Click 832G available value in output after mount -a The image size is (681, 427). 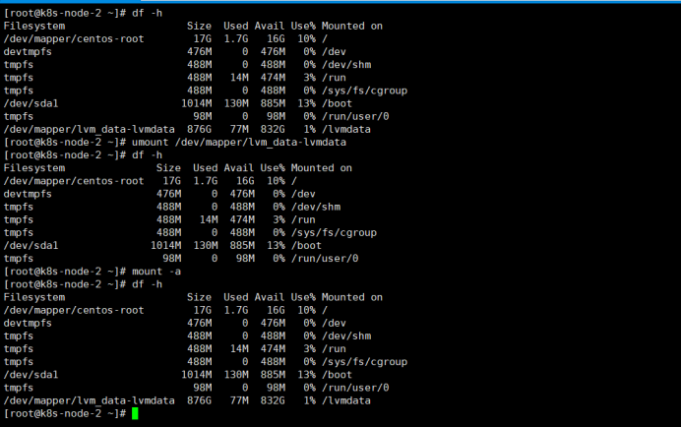(273, 401)
